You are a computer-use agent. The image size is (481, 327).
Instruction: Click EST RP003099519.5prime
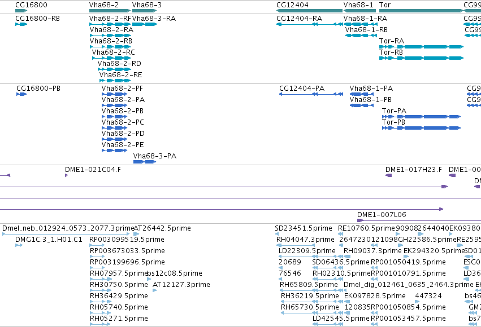97,245
